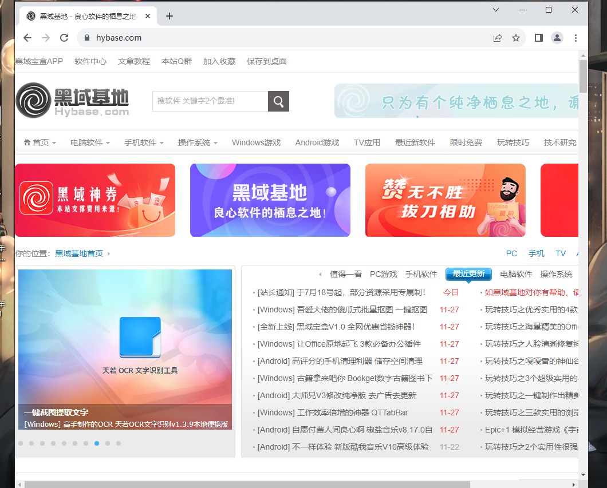This screenshot has width=607, height=488.
Task: Open the 黑域基地首页 breadcrumb link
Action: coord(79,253)
